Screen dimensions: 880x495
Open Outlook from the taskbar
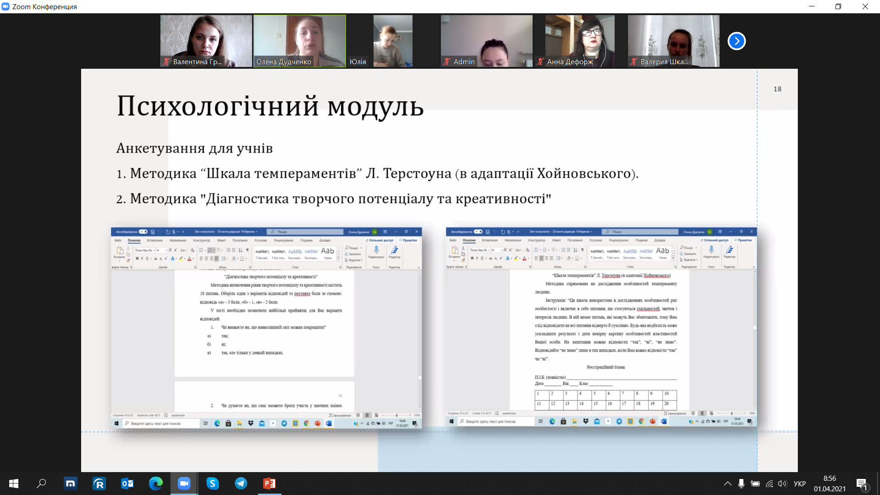coord(127,484)
